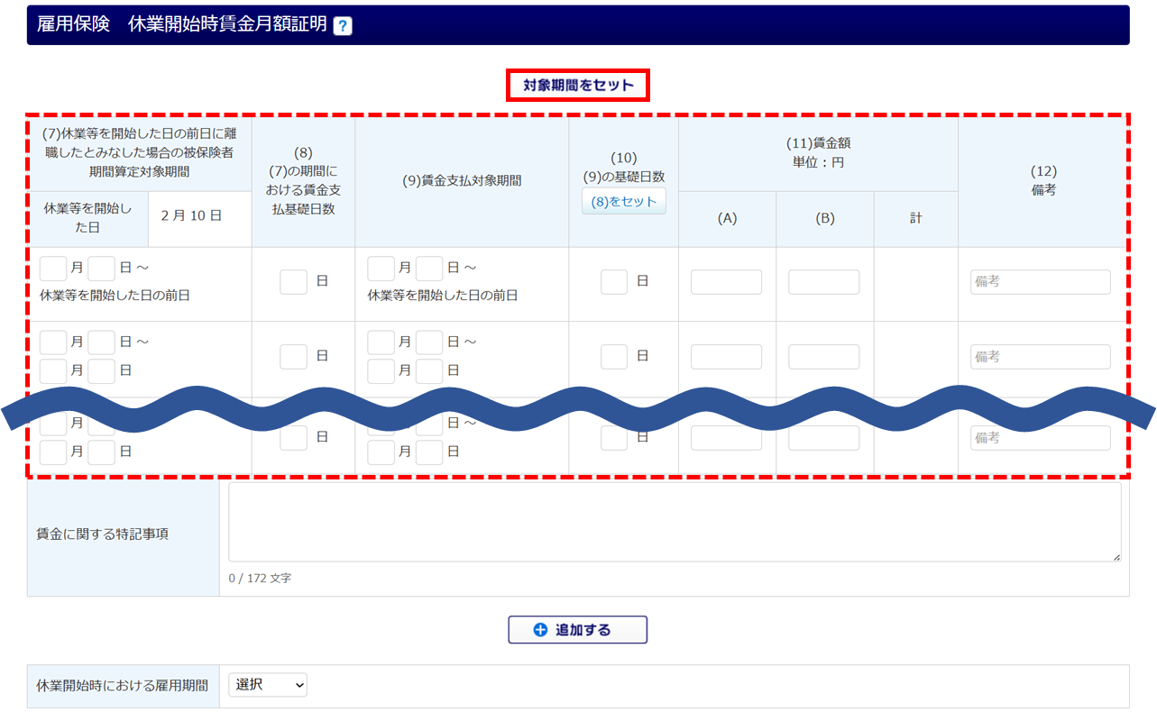Click last row 賃金額 (B) field
Screen dimensions: 1157x721
824,439
